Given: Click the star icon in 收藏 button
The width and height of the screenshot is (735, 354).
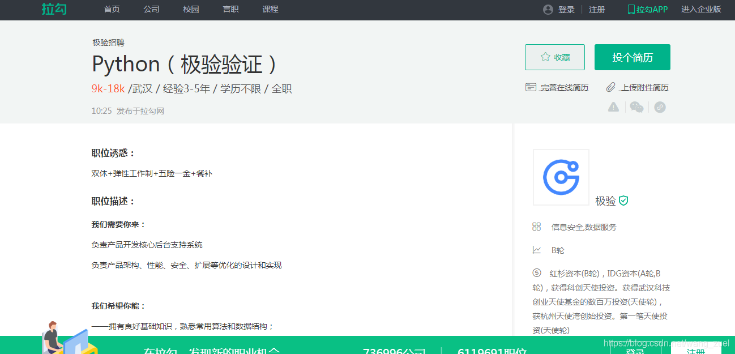Looking at the screenshot, I should point(545,57).
